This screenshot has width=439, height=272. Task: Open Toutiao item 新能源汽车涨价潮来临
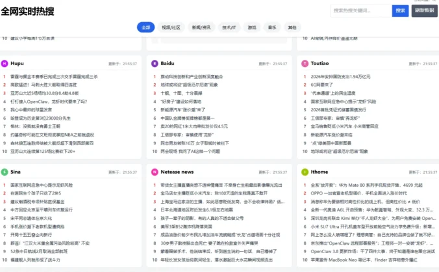click(x=331, y=135)
